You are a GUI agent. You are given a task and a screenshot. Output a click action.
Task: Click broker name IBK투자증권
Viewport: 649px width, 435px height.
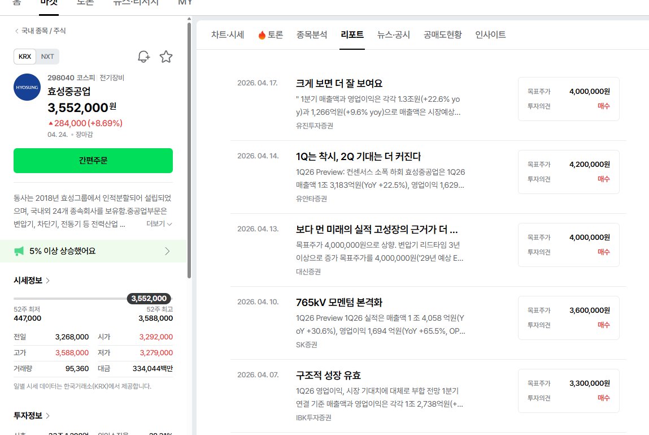[x=313, y=417]
